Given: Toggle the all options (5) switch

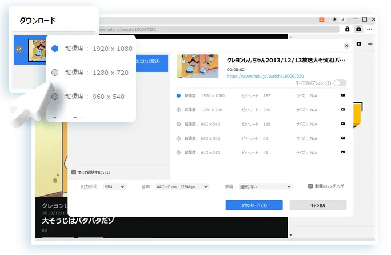Looking at the screenshot, I should (340, 83).
